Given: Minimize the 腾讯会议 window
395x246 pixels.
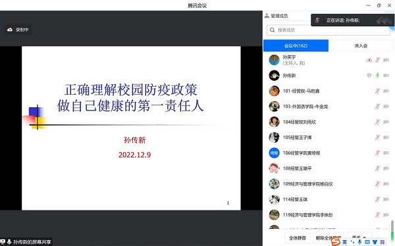Looking at the screenshot, I should coord(368,5).
